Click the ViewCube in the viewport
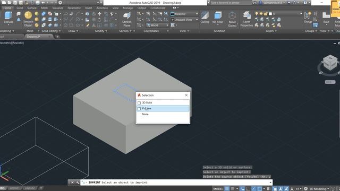The height and width of the screenshot is (191, 340). [330, 63]
